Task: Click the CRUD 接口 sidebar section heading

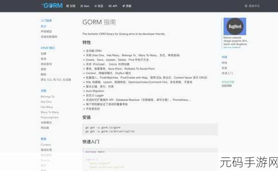Action: pyautogui.click(x=48, y=48)
